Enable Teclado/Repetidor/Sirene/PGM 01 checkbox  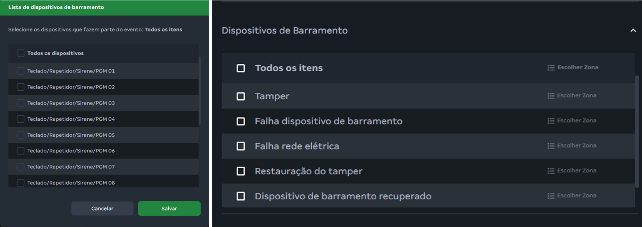21,71
